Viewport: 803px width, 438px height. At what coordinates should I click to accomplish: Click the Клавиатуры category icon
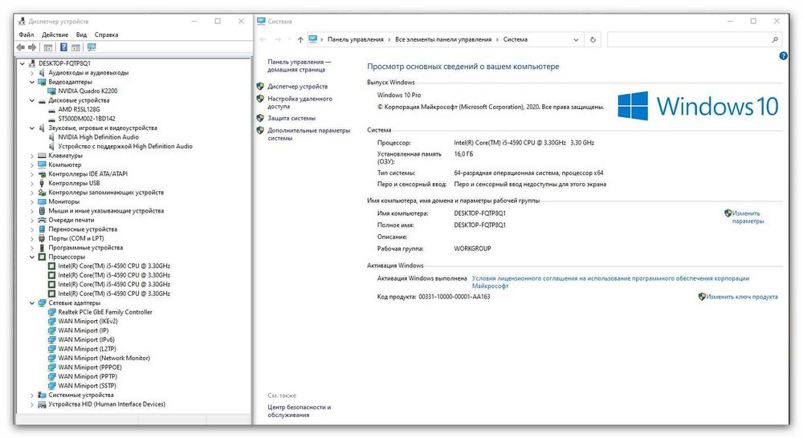coord(42,156)
